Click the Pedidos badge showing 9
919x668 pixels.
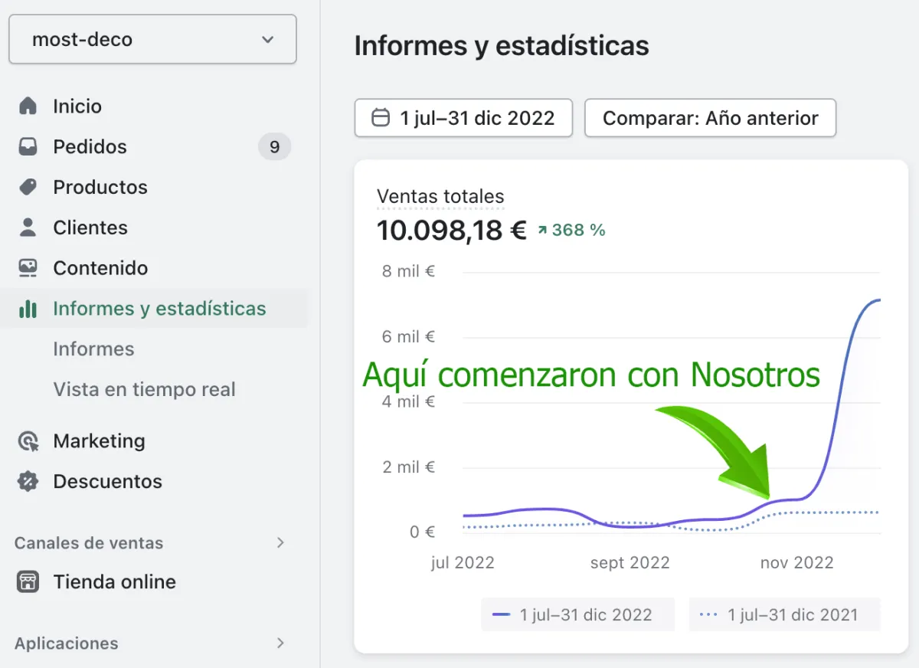[274, 146]
